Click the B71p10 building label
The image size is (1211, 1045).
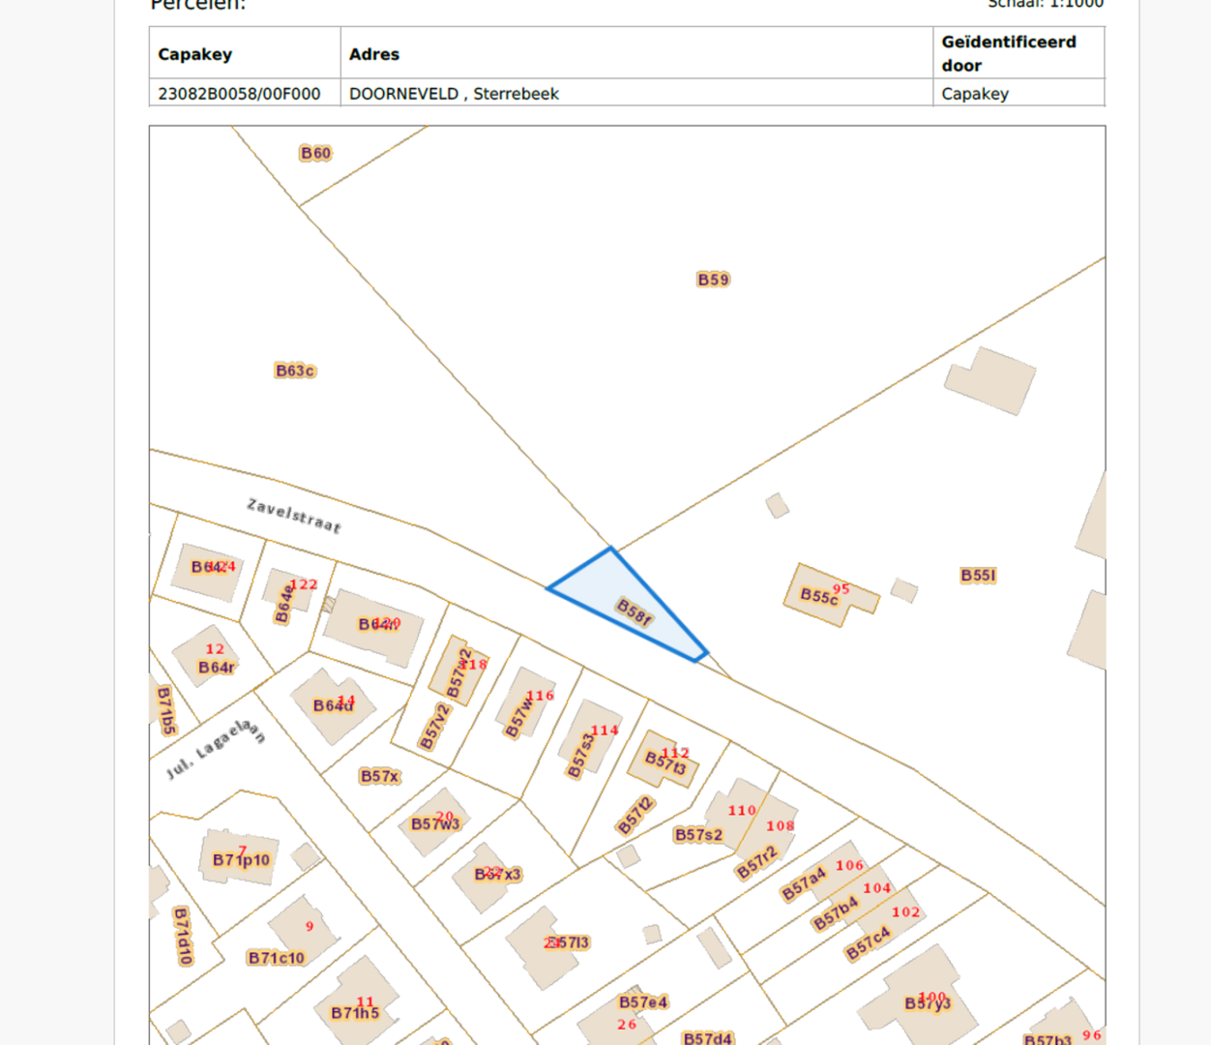tap(241, 860)
